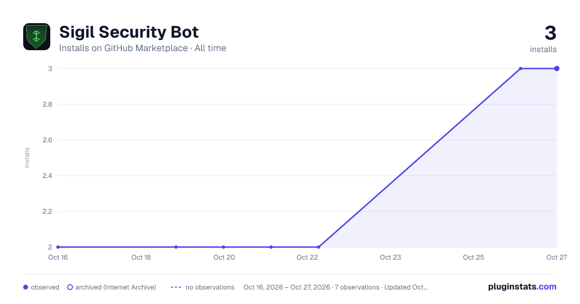Image resolution: width=580 pixels, height=304 pixels.
Task: Select the data point between Oct 25 and Oct 27
Action: 521,69
